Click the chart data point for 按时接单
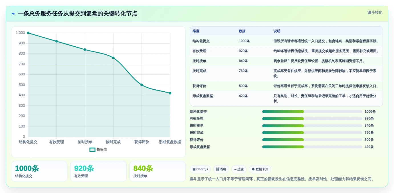This screenshot has width=394, height=193. [x=85, y=50]
